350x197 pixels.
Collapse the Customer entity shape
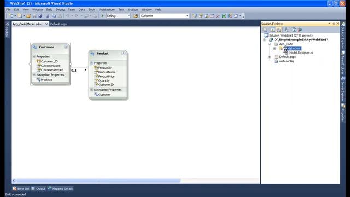tap(66, 47)
